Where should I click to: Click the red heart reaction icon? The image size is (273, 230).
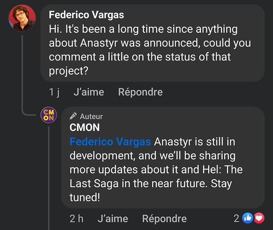(259, 218)
